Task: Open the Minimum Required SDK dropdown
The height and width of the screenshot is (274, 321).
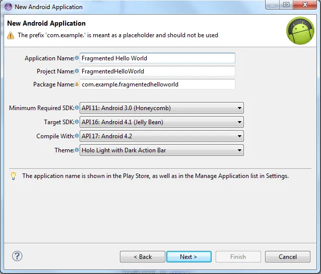Action: pyautogui.click(x=161, y=108)
